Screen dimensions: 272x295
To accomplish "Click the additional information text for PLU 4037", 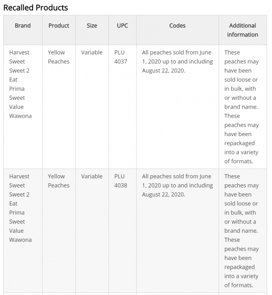I will point(241,107).
